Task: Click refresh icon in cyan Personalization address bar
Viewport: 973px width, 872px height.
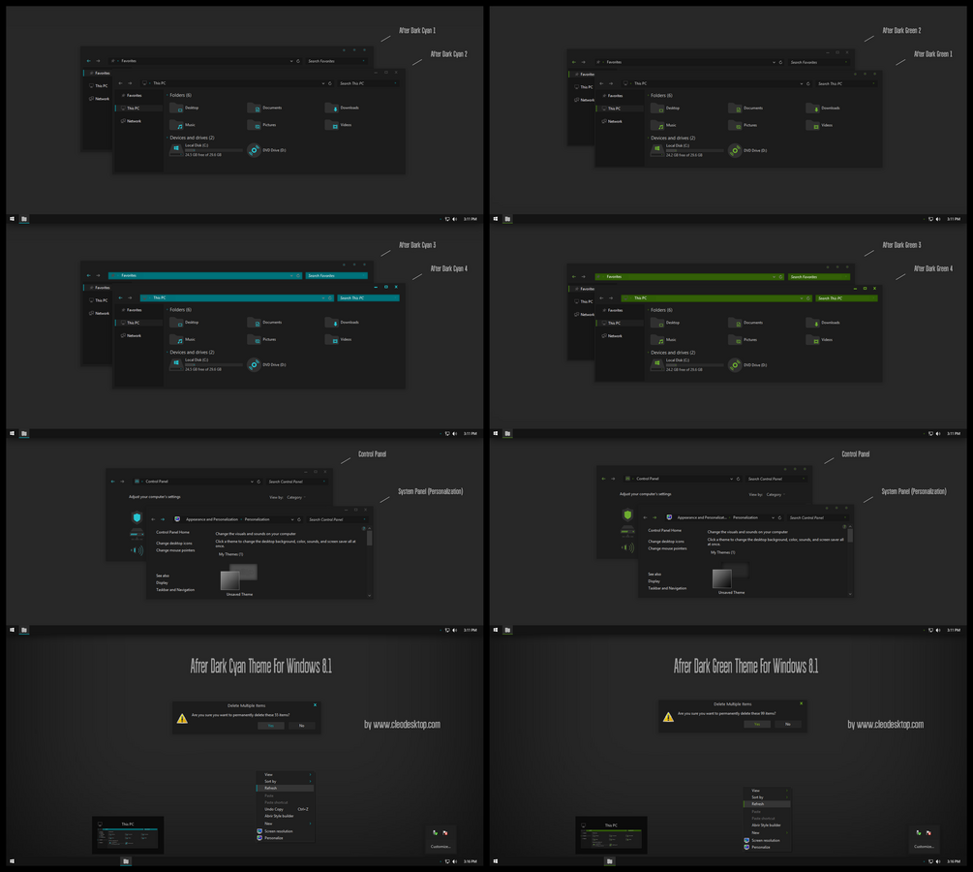Action: click(x=299, y=519)
